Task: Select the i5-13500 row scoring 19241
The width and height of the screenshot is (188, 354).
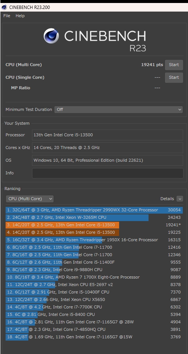Action: click(x=94, y=225)
